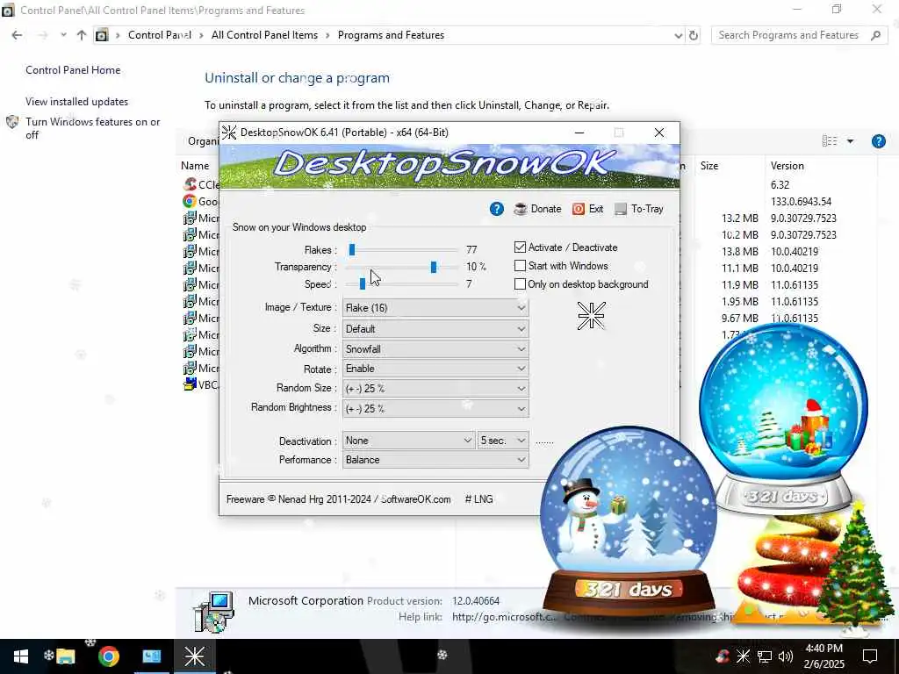Screen dimensions: 899x674
Task: Adjust the Flakes slider handle
Action: pos(352,249)
